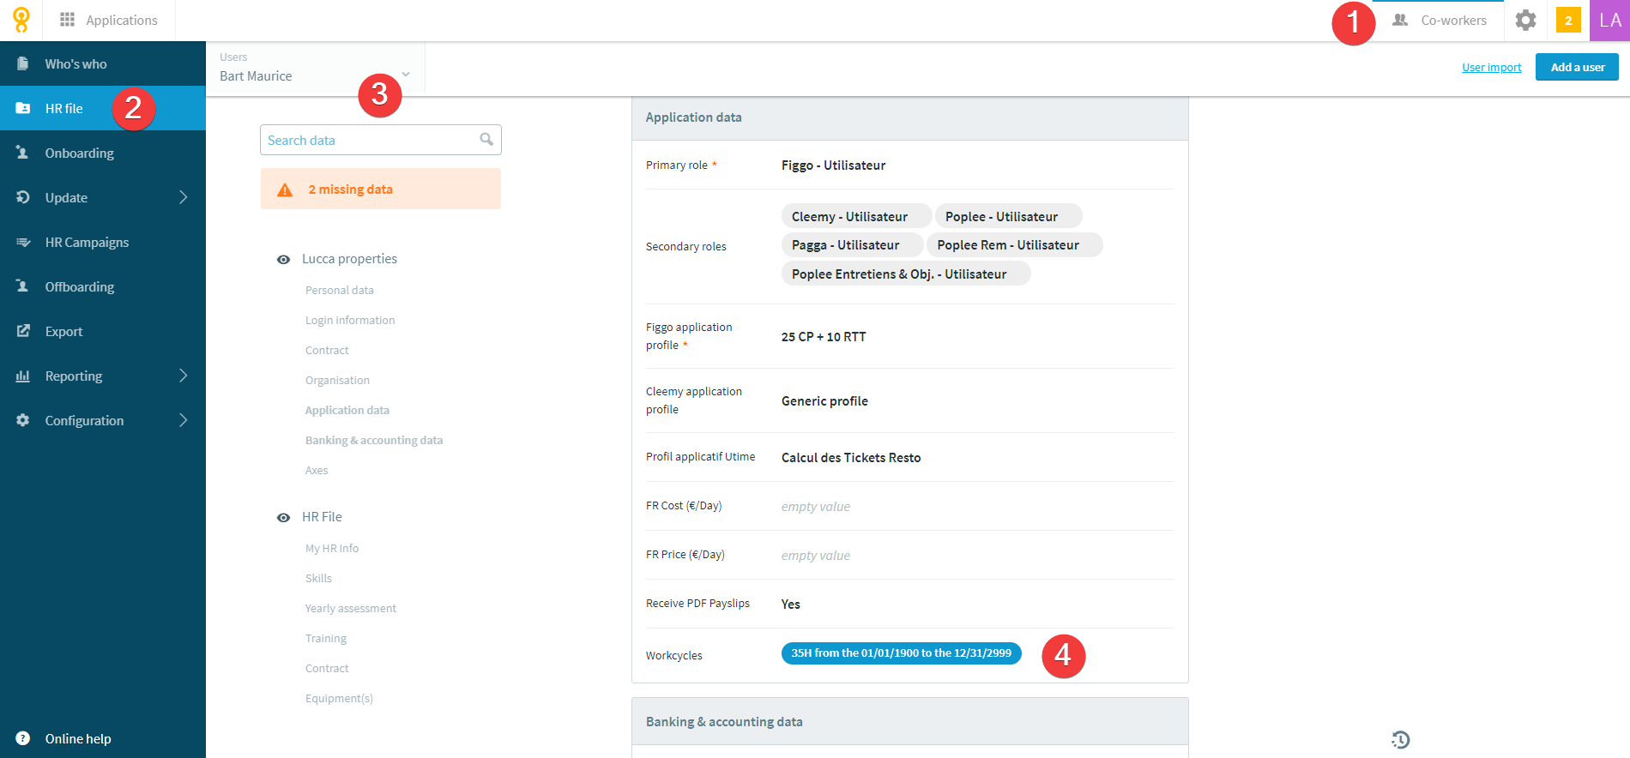Click the Lucca logo icon
1630x758 pixels.
21,20
